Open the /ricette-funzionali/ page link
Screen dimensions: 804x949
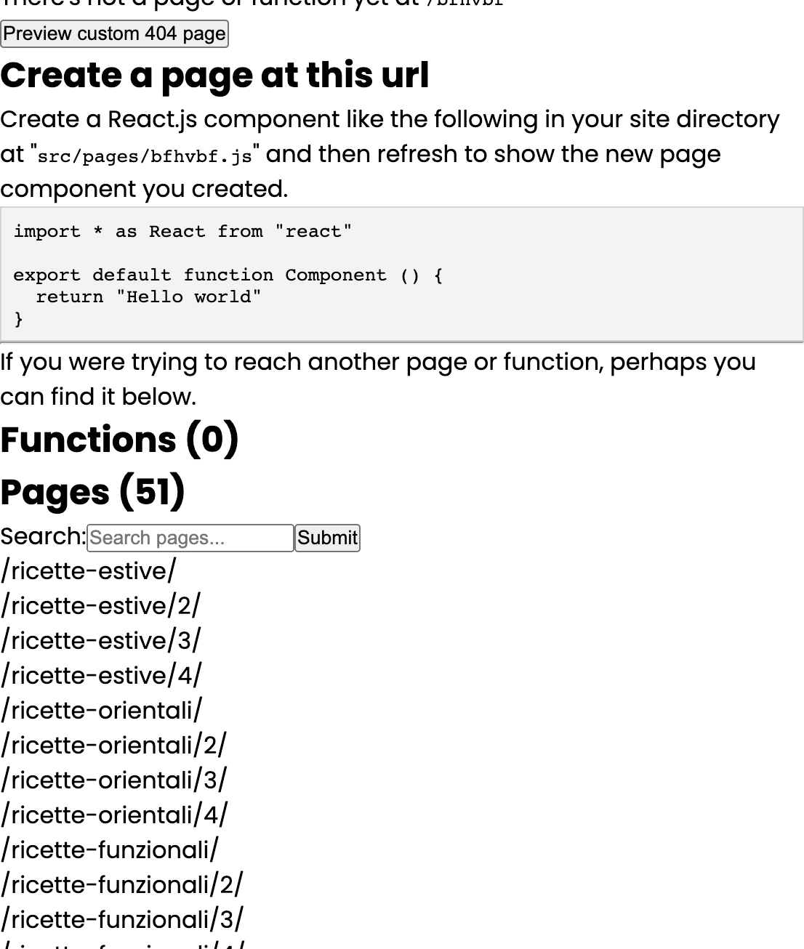(x=109, y=850)
